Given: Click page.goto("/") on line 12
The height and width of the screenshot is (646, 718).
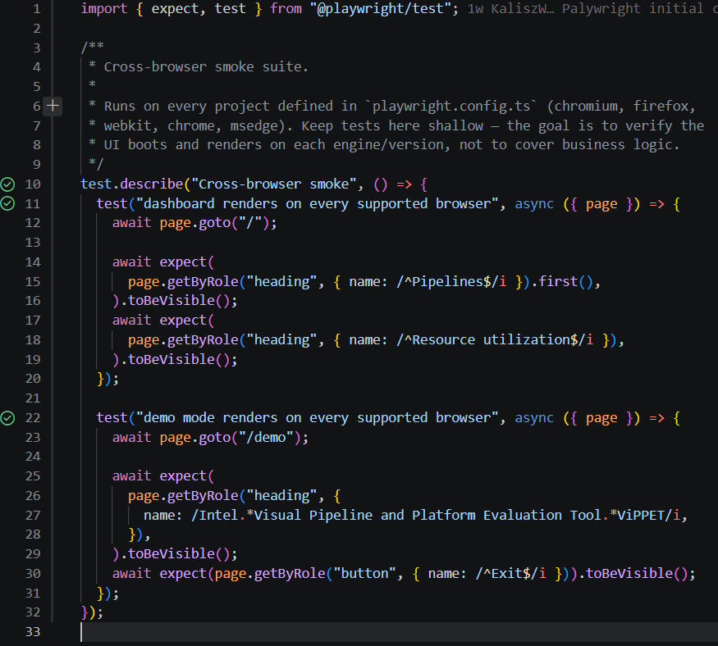Looking at the screenshot, I should pyautogui.click(x=214, y=223).
